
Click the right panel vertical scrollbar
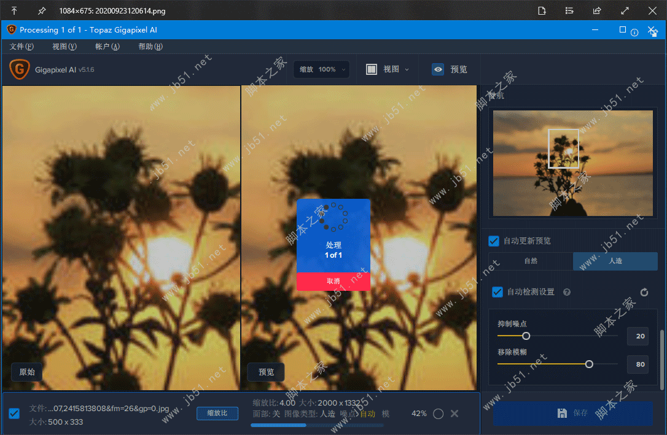(x=662, y=360)
